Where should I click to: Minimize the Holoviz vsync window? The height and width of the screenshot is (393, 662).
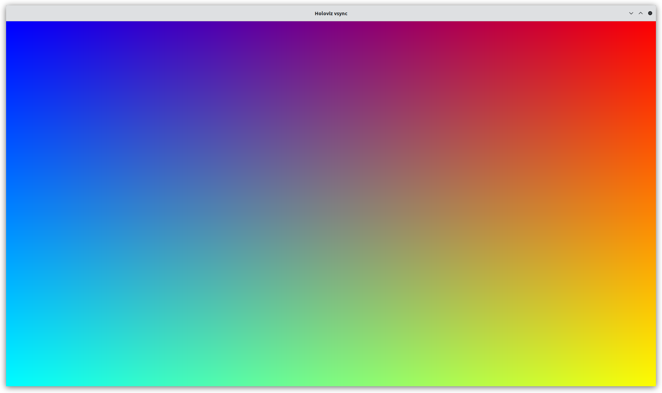point(631,13)
